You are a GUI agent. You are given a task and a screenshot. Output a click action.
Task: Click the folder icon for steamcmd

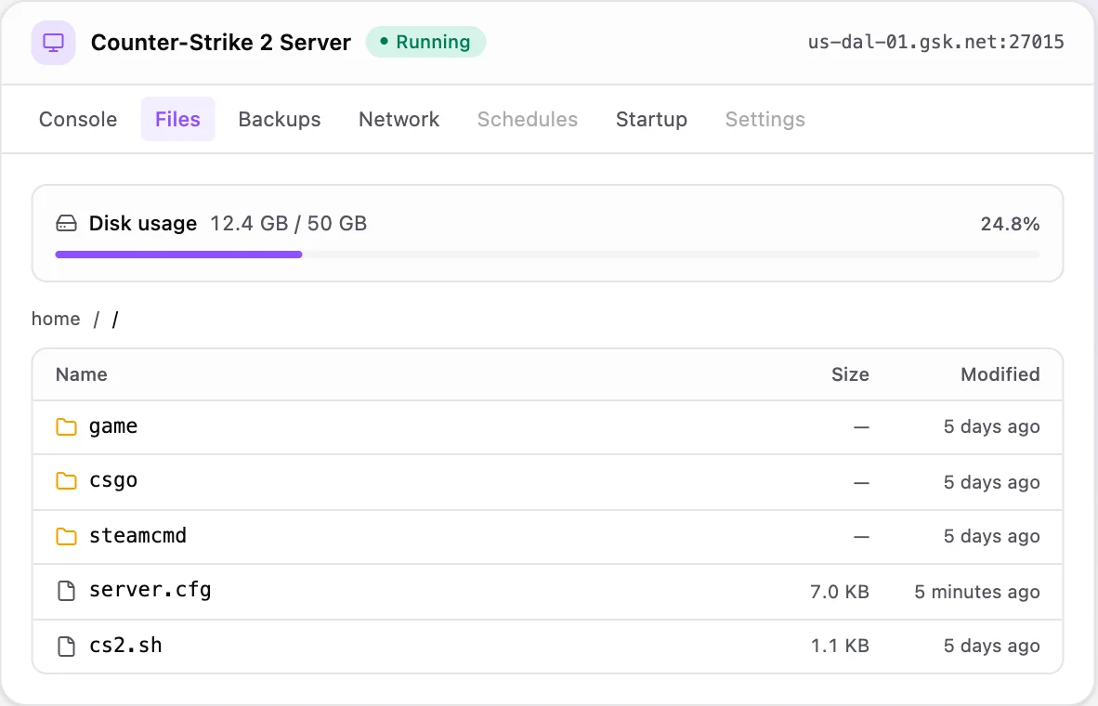67,537
